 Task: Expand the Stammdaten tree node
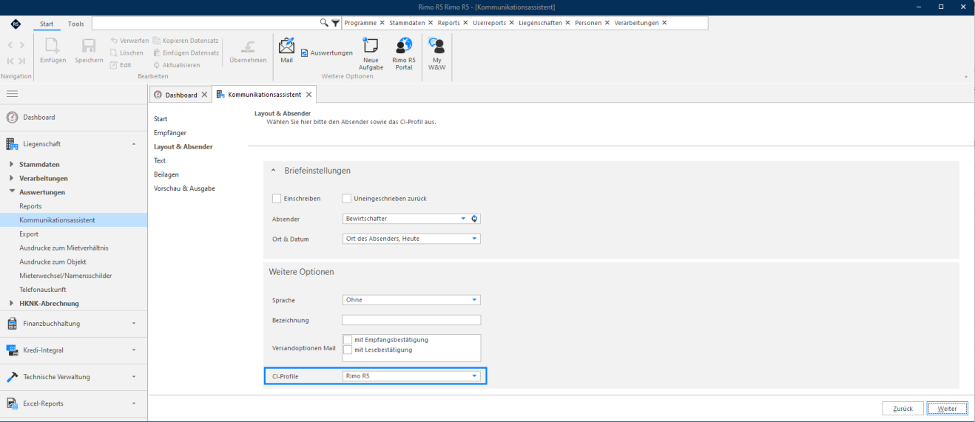pos(12,164)
